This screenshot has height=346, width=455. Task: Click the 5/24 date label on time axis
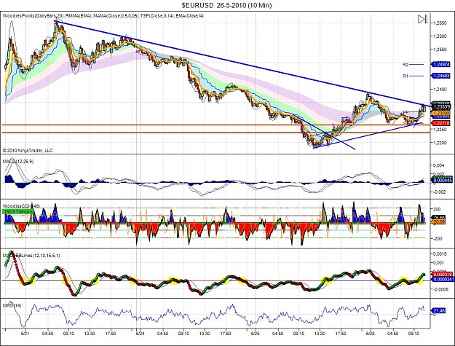(x=141, y=334)
